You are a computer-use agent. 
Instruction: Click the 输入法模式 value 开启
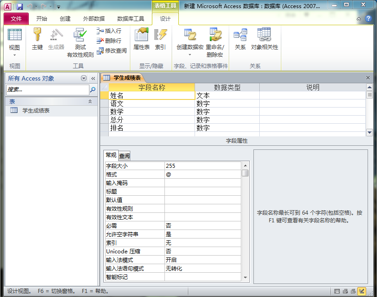pos(203,260)
